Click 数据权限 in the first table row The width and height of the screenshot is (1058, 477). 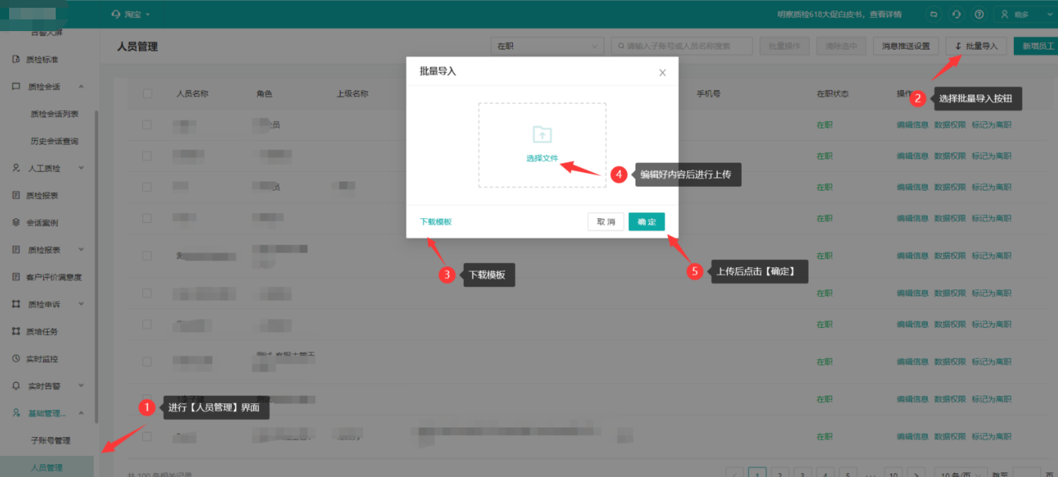tap(950, 124)
